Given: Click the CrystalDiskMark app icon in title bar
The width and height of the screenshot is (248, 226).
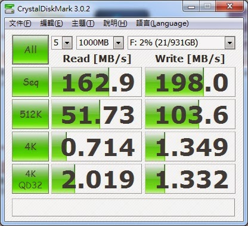Looking at the screenshot, I should pos(10,9).
